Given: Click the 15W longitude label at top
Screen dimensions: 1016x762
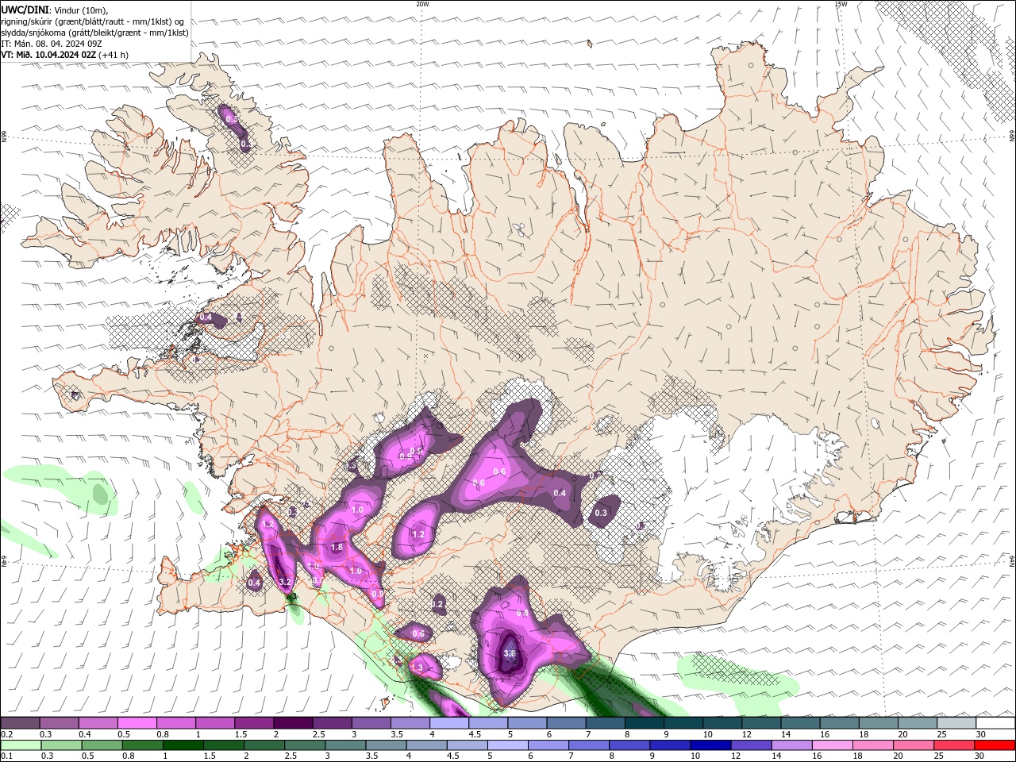Looking at the screenshot, I should pyautogui.click(x=841, y=4).
